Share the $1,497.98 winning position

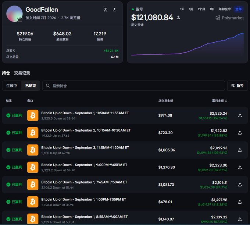[240, 202]
